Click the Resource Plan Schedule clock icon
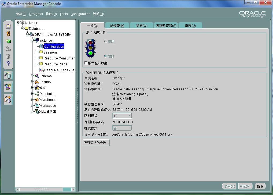 pyautogui.click(x=42, y=70)
